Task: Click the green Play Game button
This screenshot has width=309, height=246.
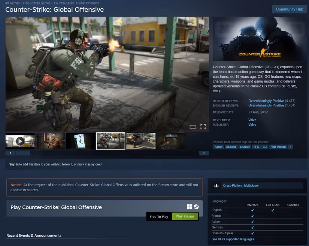Action: click(185, 216)
